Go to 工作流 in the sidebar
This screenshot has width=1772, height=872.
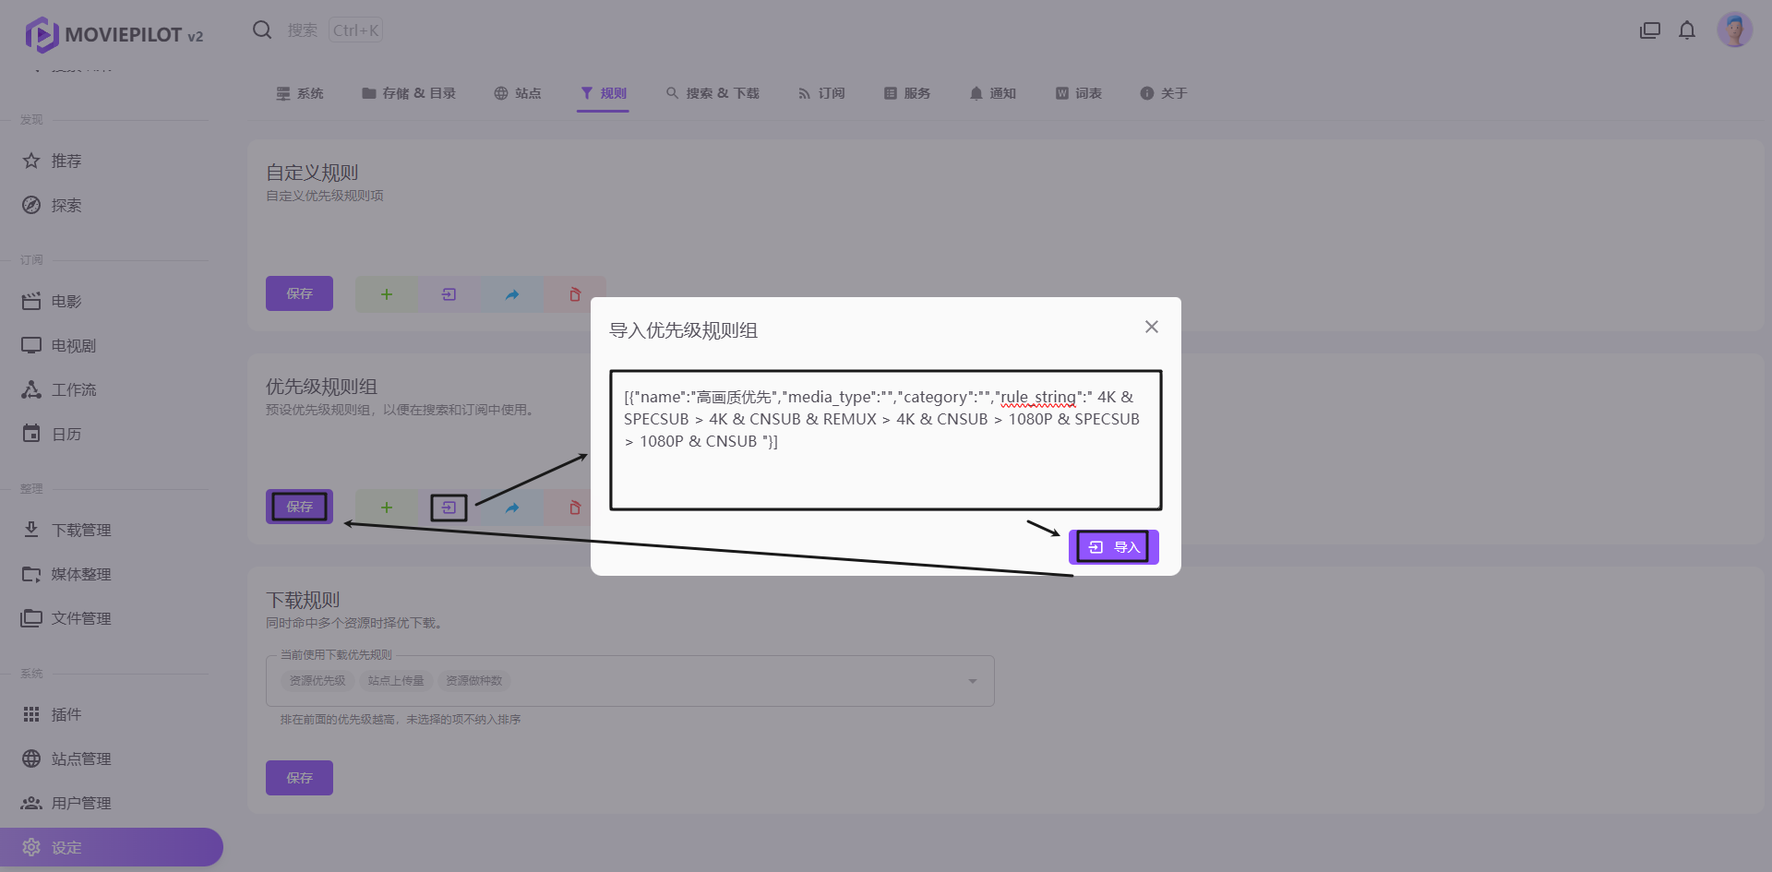tap(74, 389)
